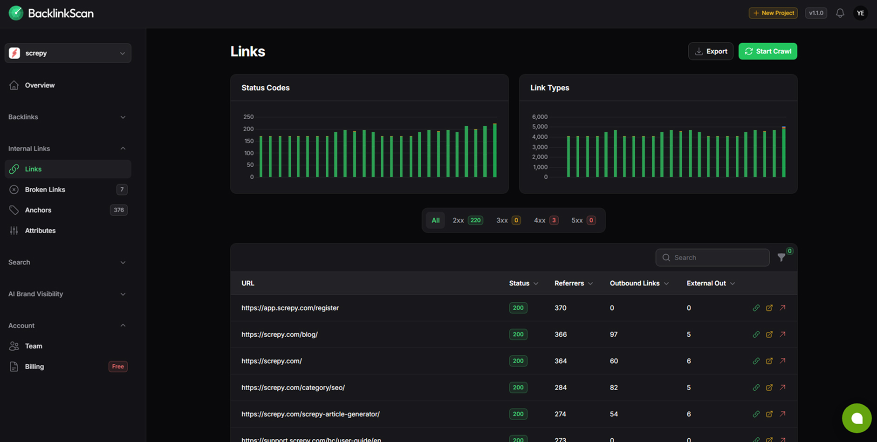Click link icon for app.screpy.com/register row
The height and width of the screenshot is (442, 877).
(756, 308)
